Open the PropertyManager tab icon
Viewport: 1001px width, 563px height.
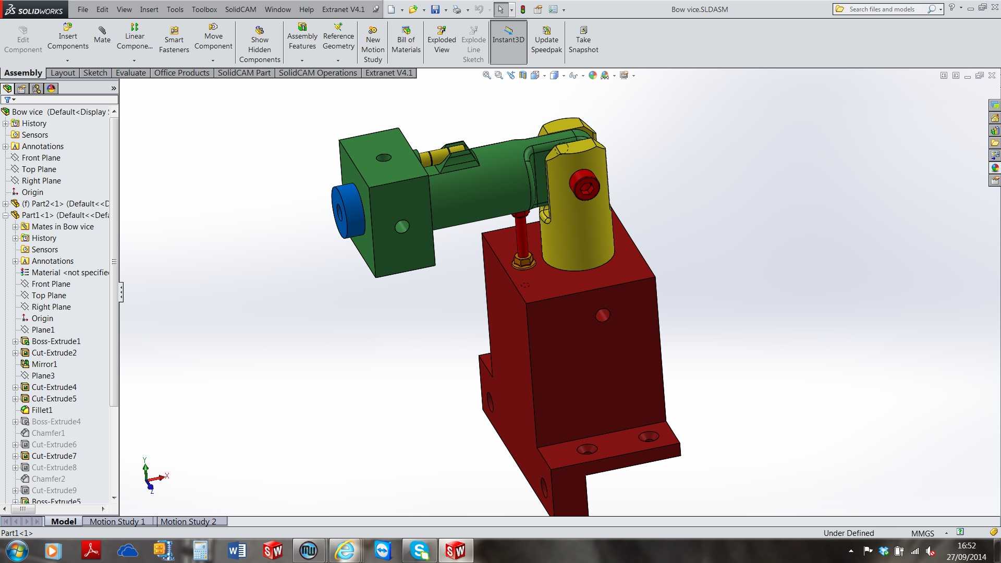tap(22, 89)
